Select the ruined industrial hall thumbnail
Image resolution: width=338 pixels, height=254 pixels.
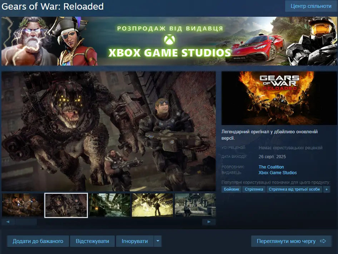coord(109,205)
